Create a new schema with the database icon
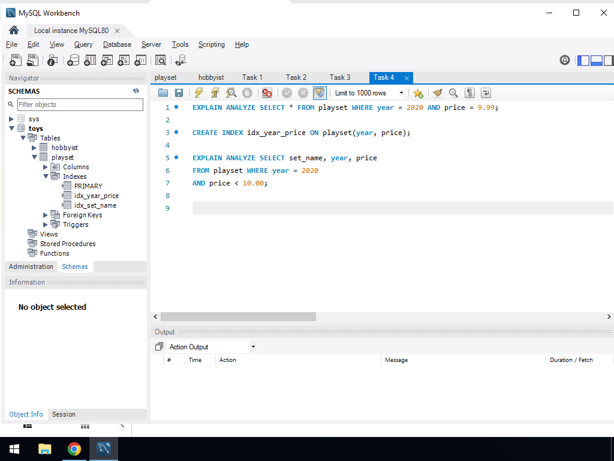The image size is (614, 461). click(73, 60)
